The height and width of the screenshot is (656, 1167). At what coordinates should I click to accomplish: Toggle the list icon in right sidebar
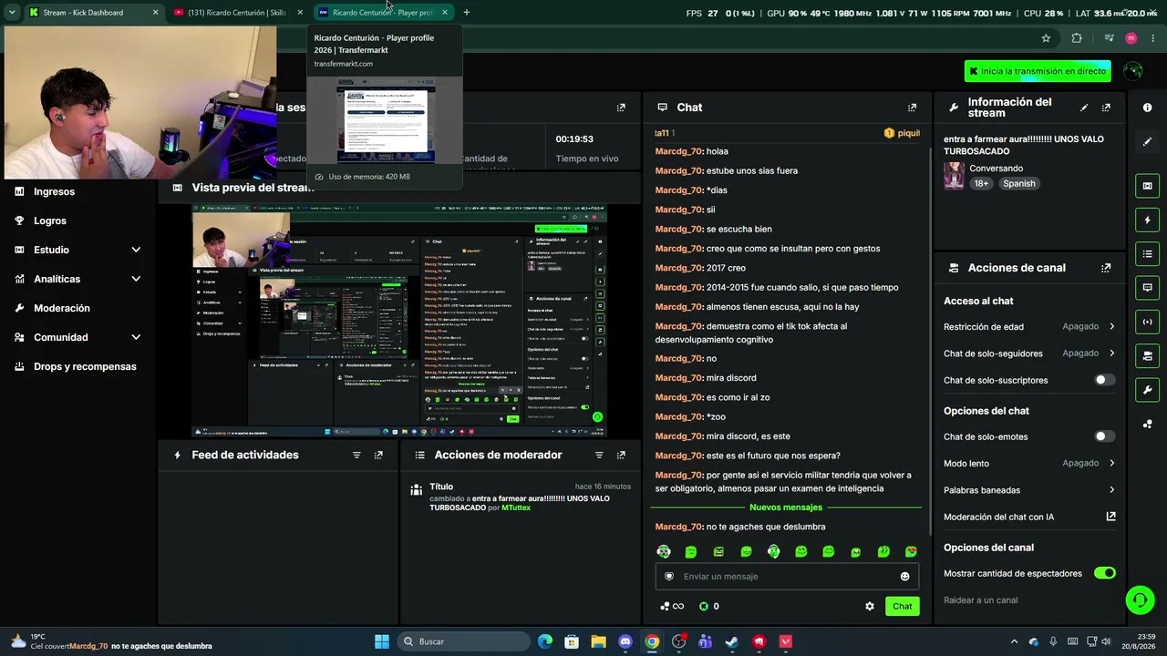pos(1147,253)
